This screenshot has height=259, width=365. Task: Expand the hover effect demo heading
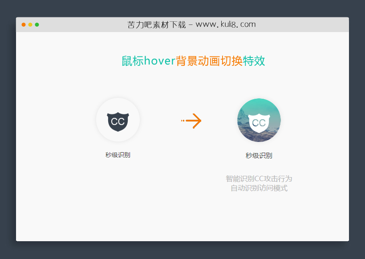click(193, 61)
